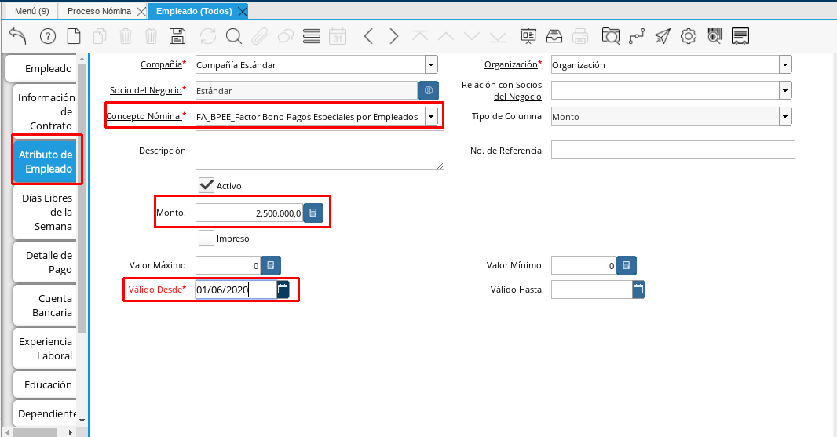The image size is (837, 437).
Task: Open the Información de Contrato side tab
Action: (x=46, y=111)
